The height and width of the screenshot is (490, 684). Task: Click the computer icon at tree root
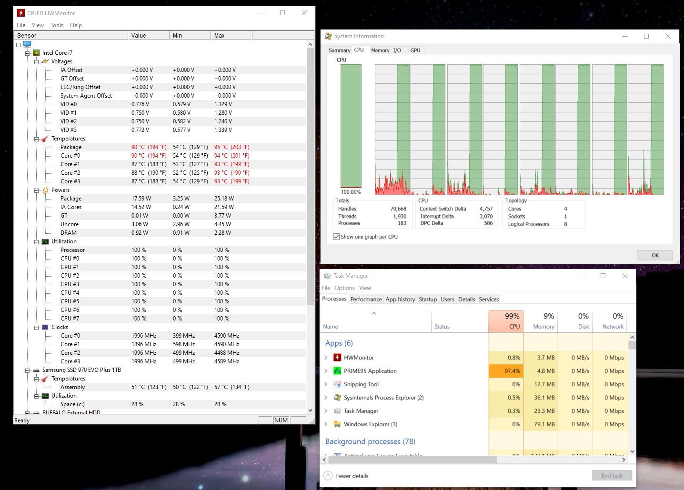click(x=27, y=44)
